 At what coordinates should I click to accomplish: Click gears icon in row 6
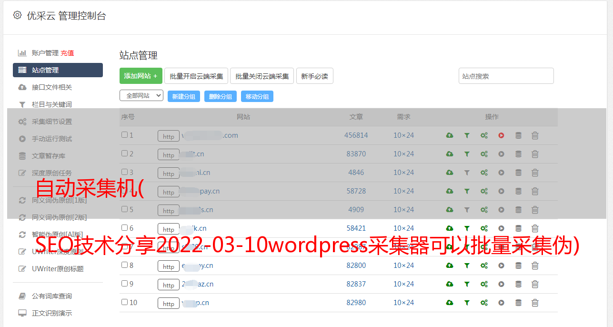[484, 228]
